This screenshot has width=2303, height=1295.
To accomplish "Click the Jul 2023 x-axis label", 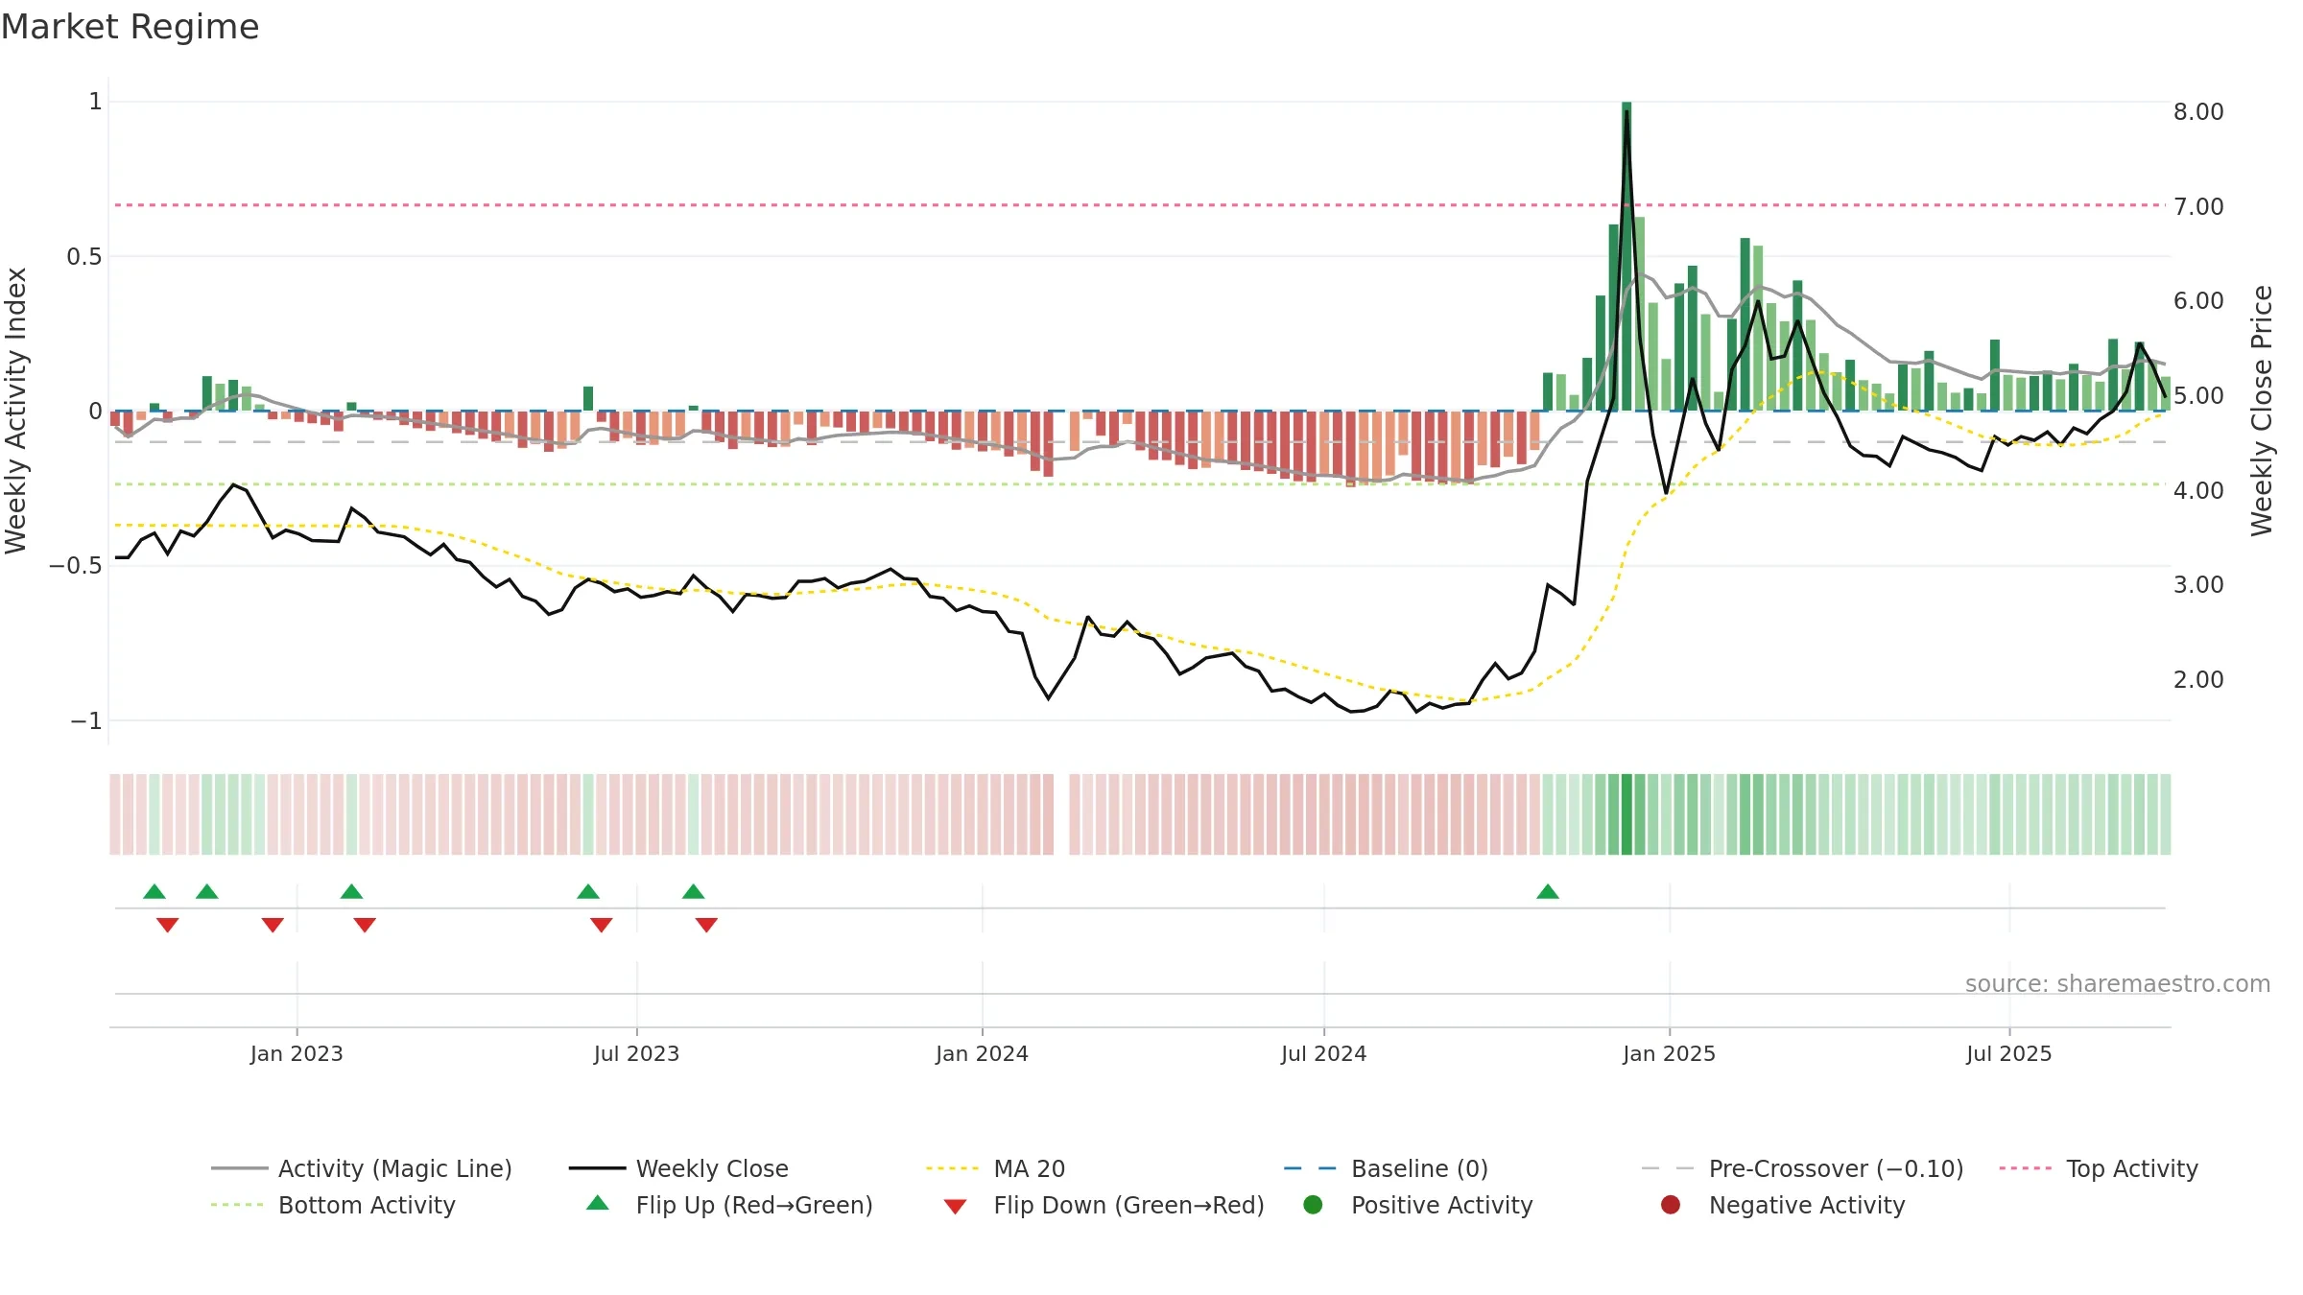I will pyautogui.click(x=636, y=1053).
